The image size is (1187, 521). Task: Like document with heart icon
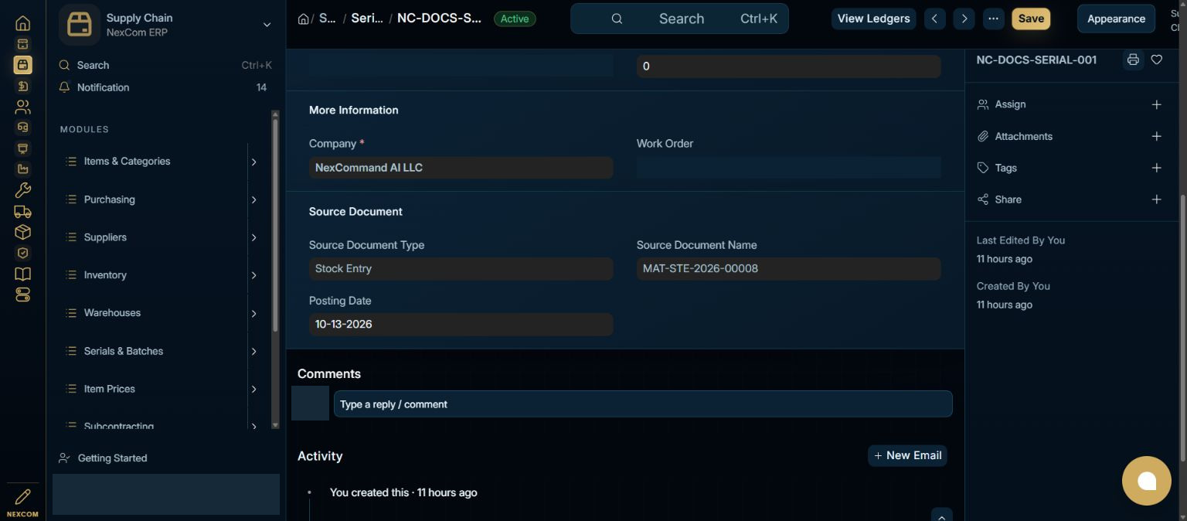[1157, 60]
